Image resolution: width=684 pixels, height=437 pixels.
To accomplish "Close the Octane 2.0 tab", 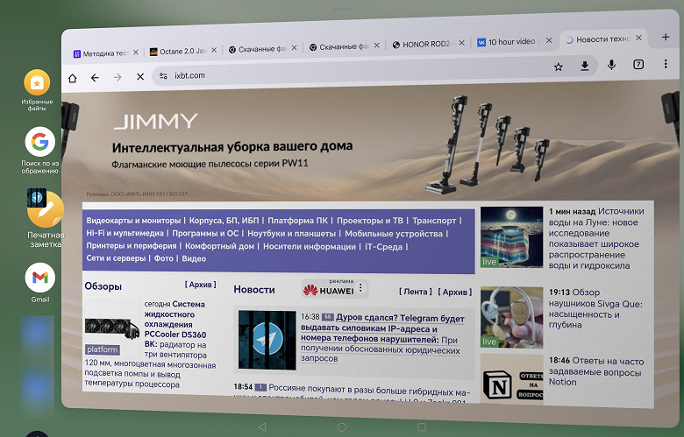I will click(x=214, y=50).
